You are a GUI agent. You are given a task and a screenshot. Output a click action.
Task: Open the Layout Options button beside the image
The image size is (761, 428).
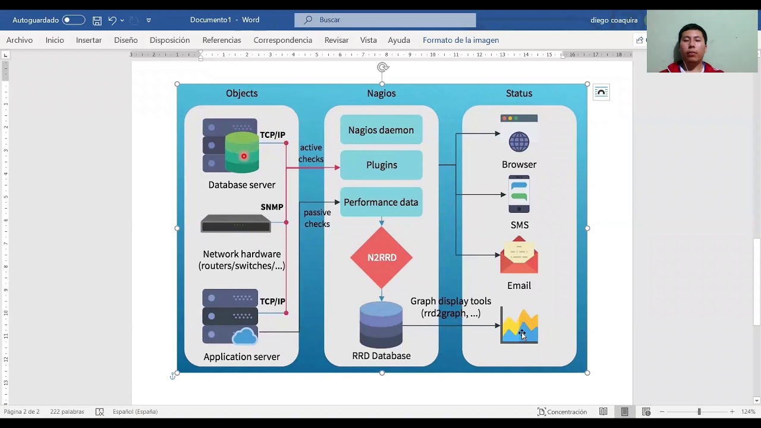[x=601, y=92]
